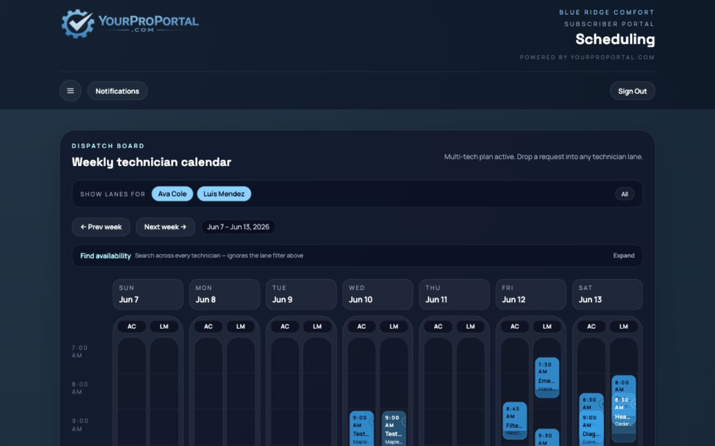Open Saturday 8:00 AM appointment in LM lane
This screenshot has width=715, height=446.
click(624, 384)
